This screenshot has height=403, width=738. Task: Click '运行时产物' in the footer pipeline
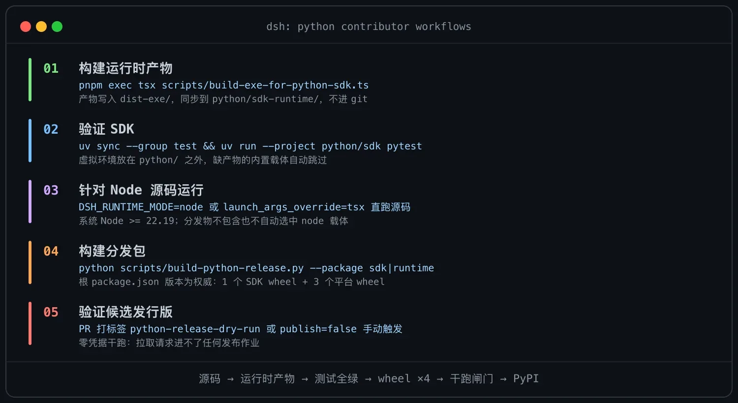[x=268, y=378]
